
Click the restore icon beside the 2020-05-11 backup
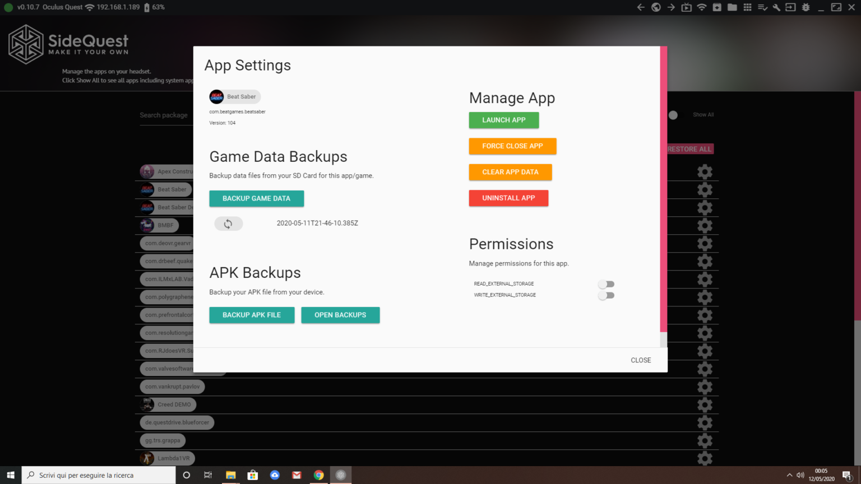228,224
